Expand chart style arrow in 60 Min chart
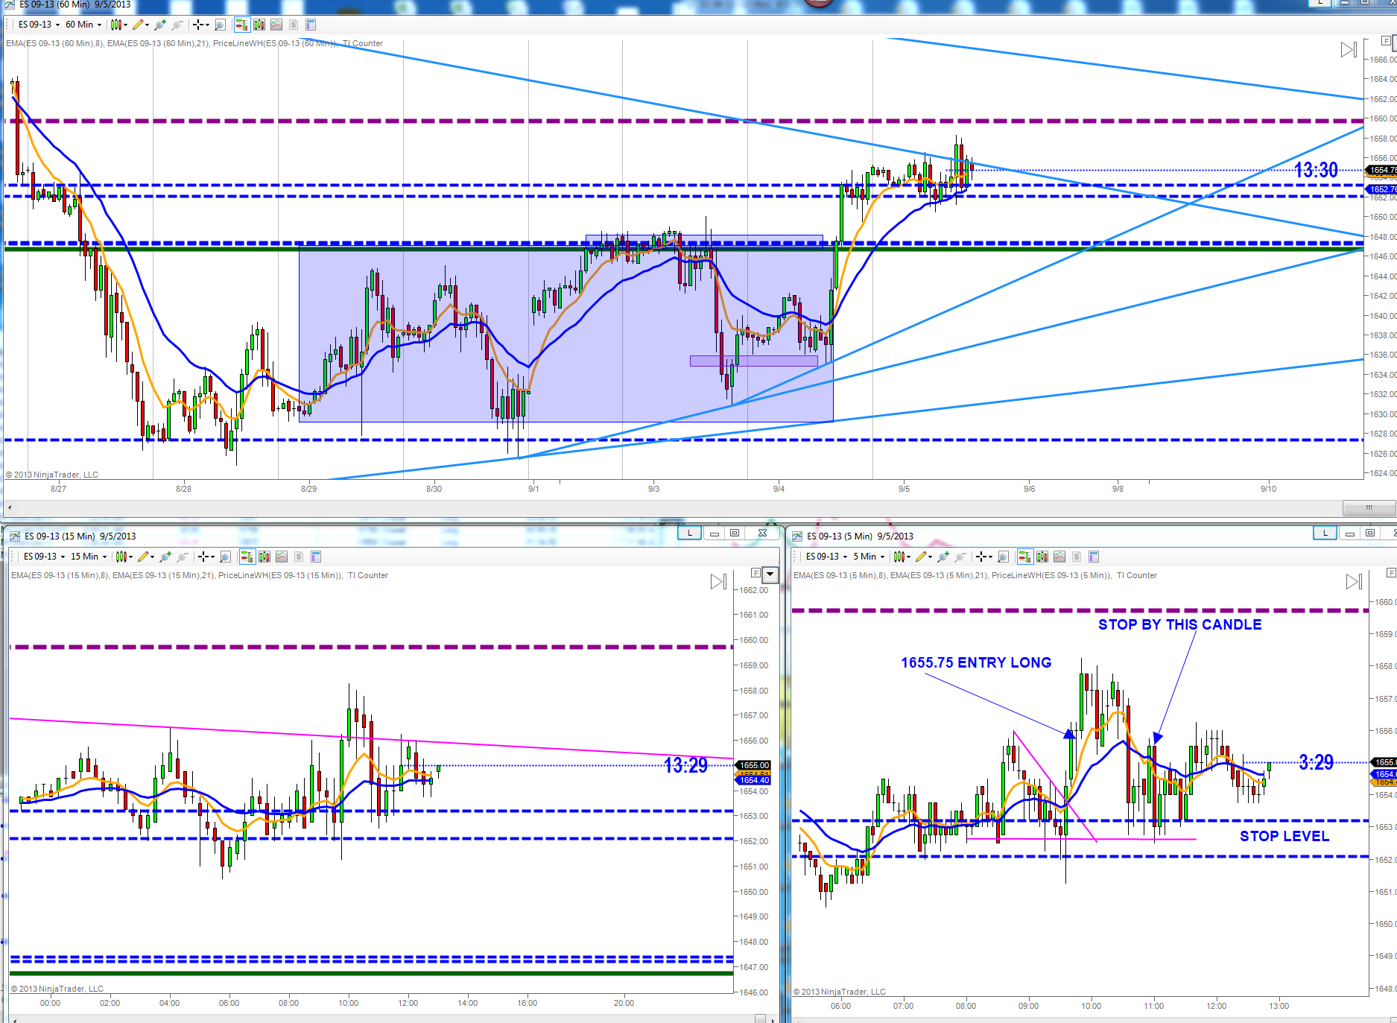The width and height of the screenshot is (1397, 1023). pos(125,25)
